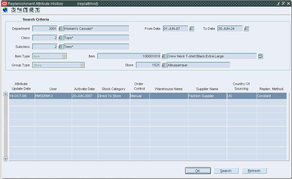
Task: Expand the Item Type dropdown
Action: [x=64, y=56]
